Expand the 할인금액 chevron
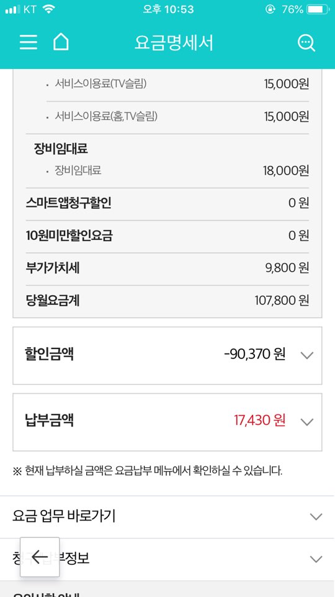The width and height of the screenshot is (335, 597). pos(307,355)
